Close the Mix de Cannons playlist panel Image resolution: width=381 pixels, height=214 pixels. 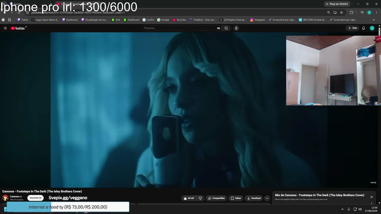[371, 197]
